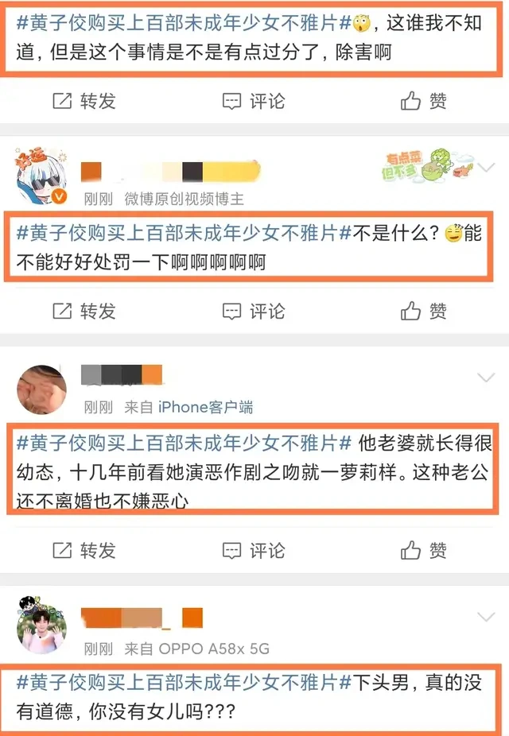Expand the chevron menu on the iPhone客户端 post
This screenshot has width=509, height=736.
486,377
